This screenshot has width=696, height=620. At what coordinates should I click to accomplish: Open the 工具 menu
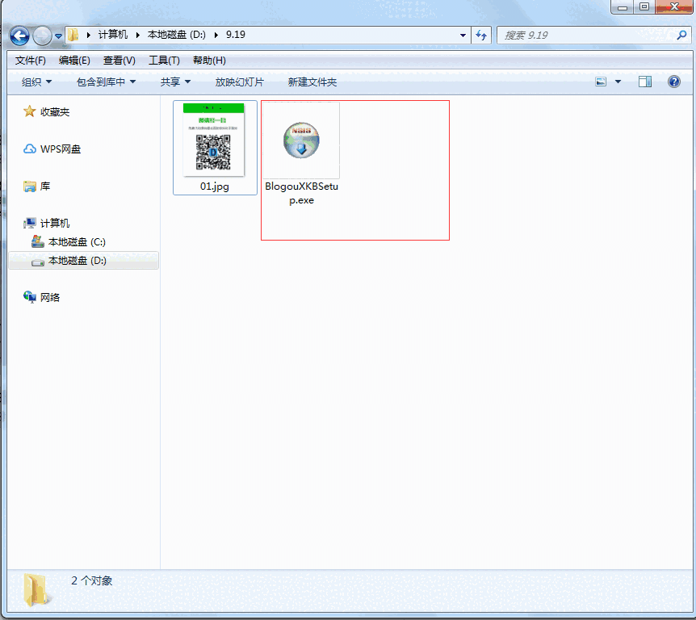[158, 60]
